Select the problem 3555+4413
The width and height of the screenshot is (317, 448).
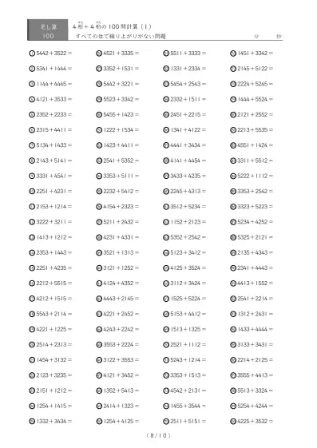(255, 375)
